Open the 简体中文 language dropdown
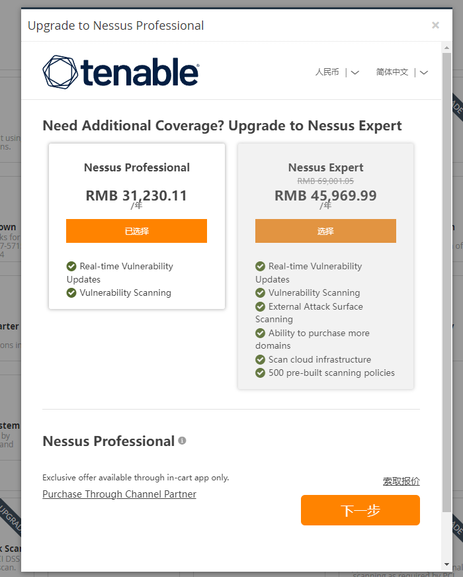 point(401,72)
